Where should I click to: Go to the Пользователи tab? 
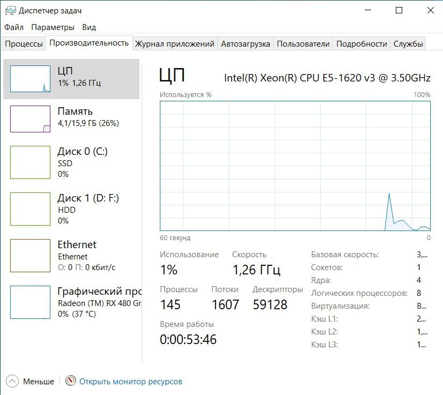[x=303, y=44]
